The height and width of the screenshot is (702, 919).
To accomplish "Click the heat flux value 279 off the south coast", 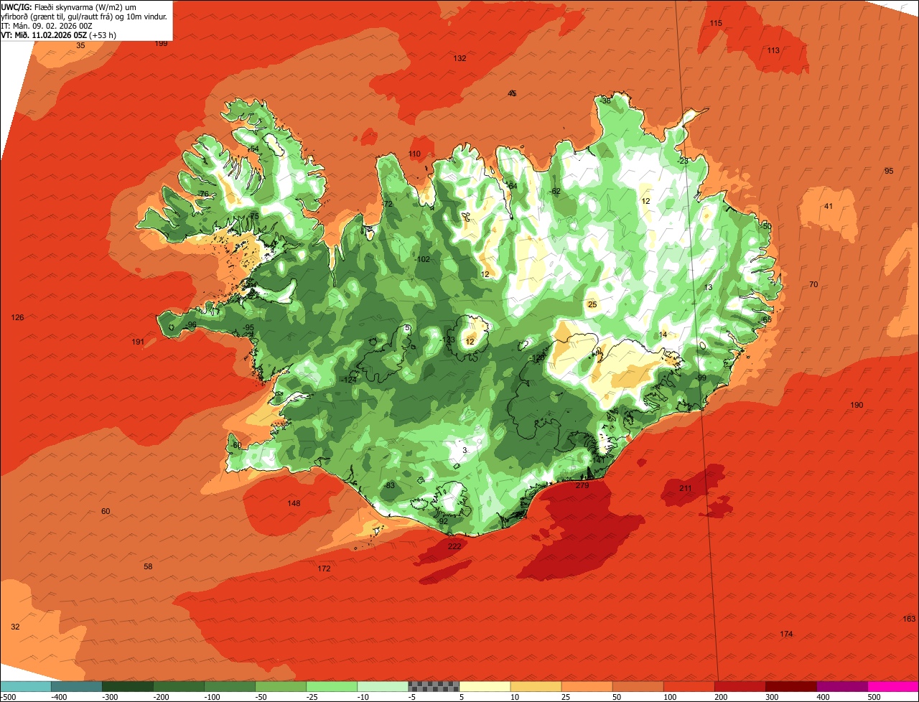I will [x=582, y=486].
